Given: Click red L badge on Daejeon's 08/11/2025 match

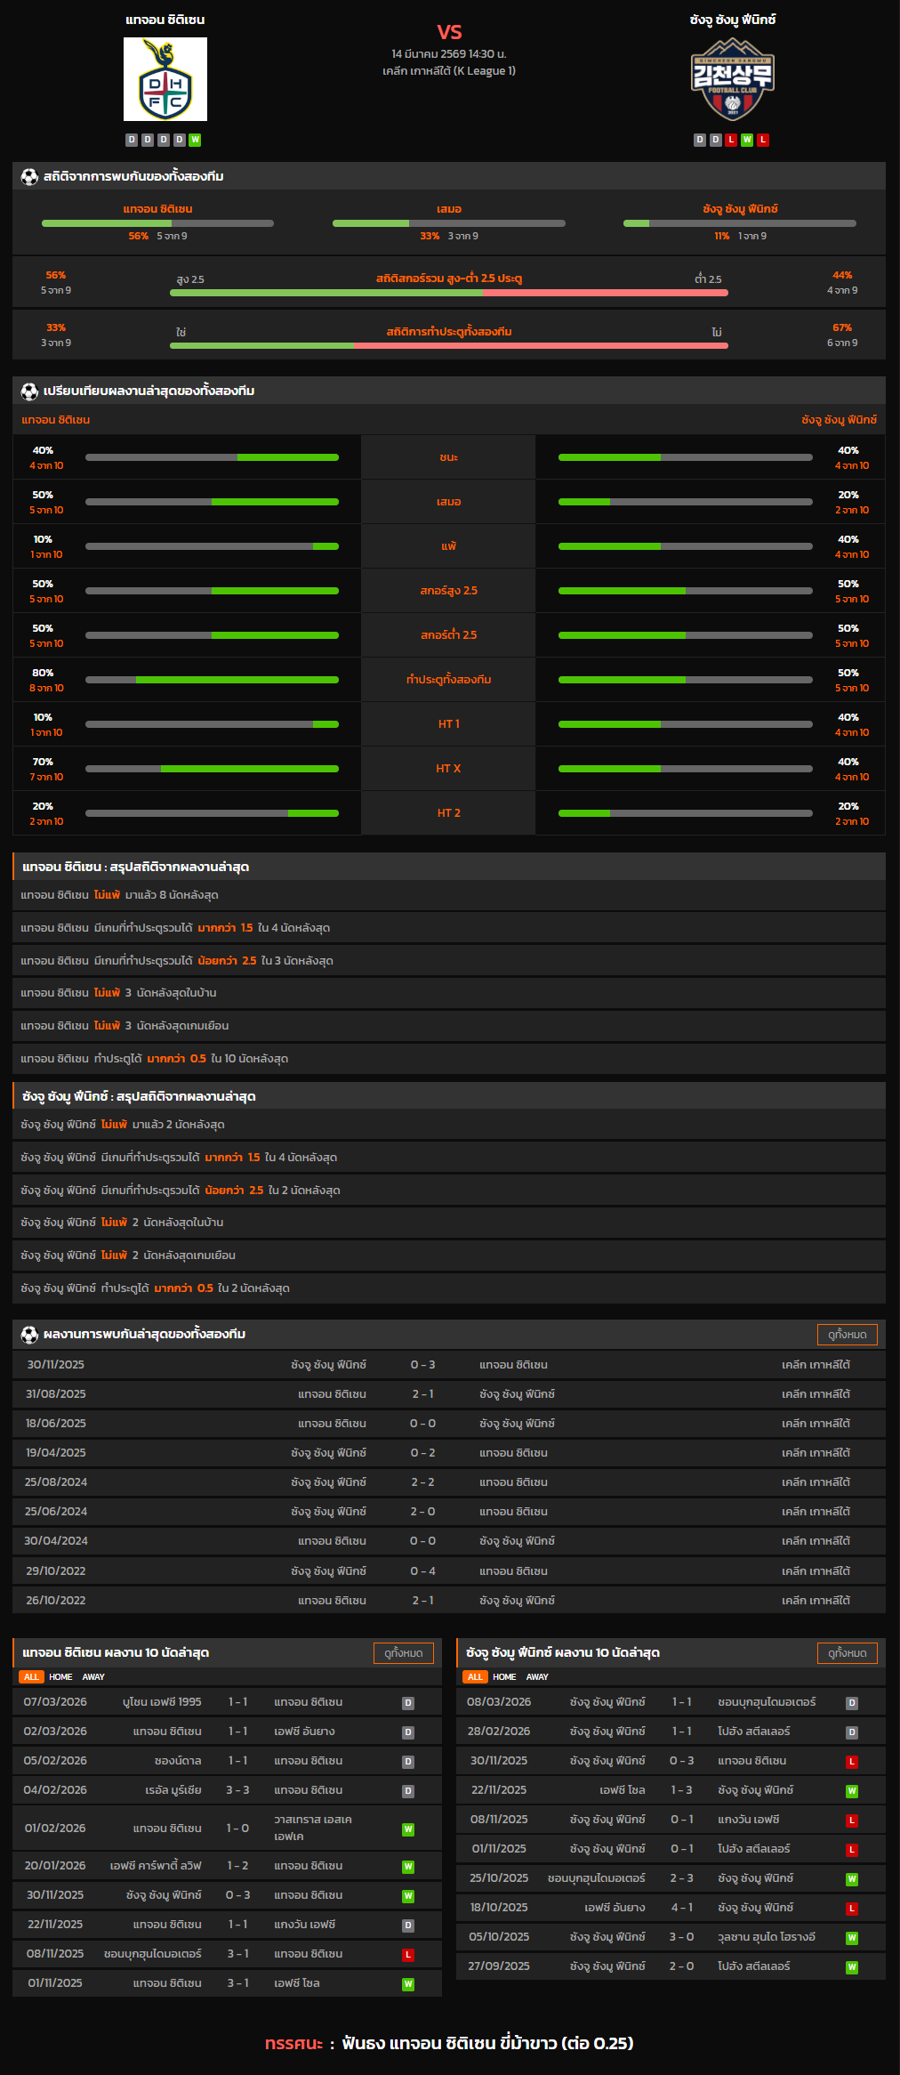Looking at the screenshot, I should tap(408, 1955).
